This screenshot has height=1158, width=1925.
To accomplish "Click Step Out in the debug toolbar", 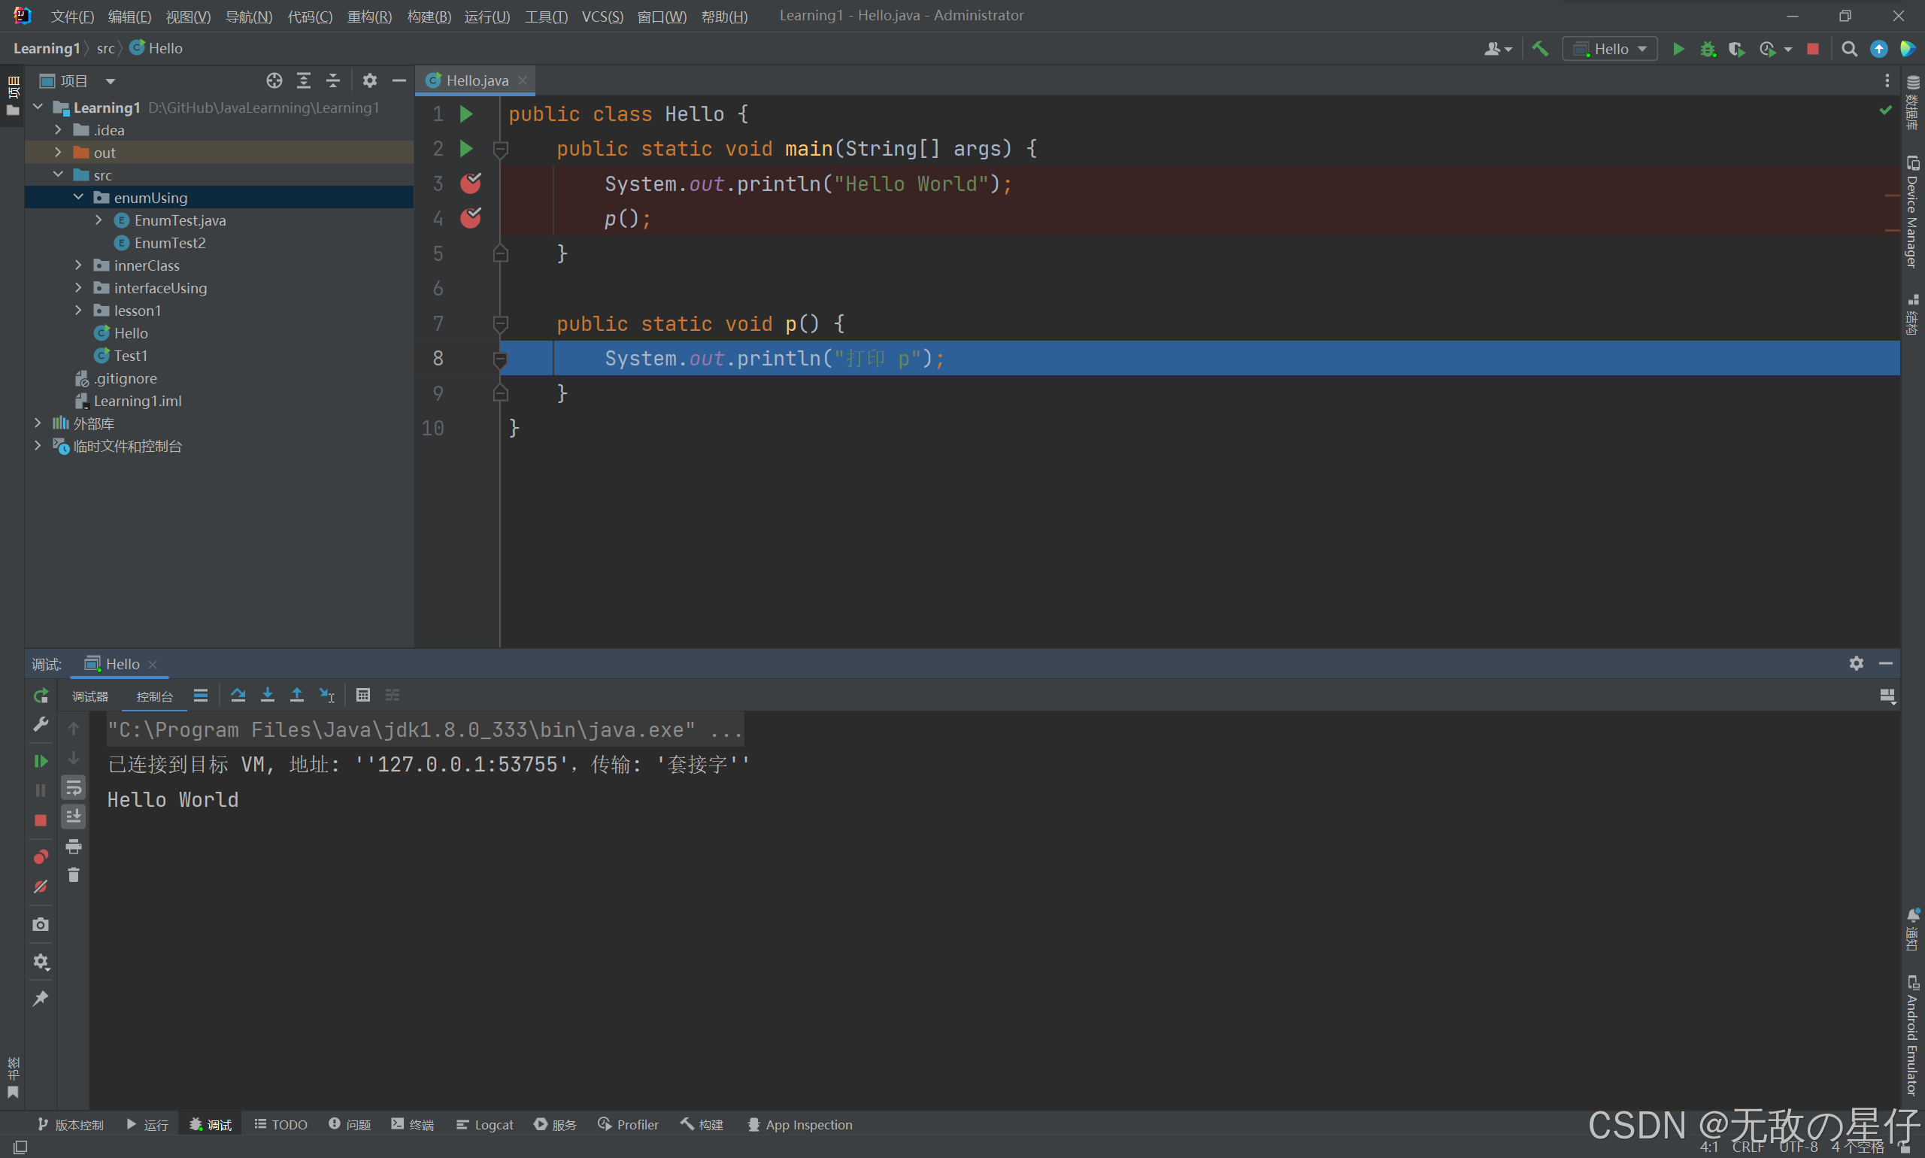I will coord(297,695).
